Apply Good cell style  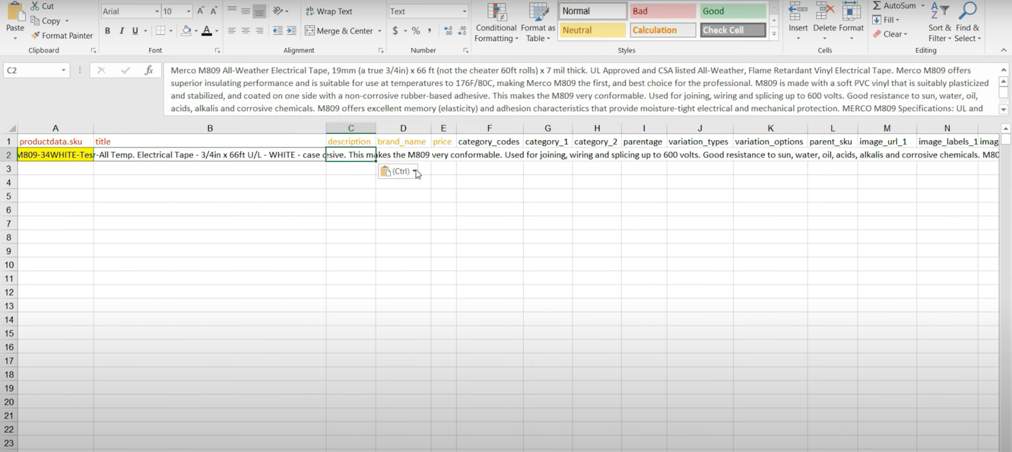[732, 11]
